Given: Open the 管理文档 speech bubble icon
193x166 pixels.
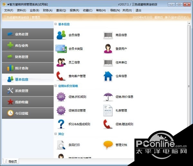Looking at the screenshot, I should [108, 145].
